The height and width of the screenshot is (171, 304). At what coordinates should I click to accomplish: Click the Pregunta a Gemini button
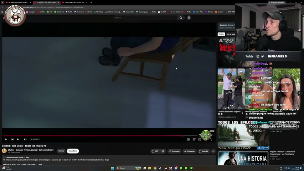point(277,2)
